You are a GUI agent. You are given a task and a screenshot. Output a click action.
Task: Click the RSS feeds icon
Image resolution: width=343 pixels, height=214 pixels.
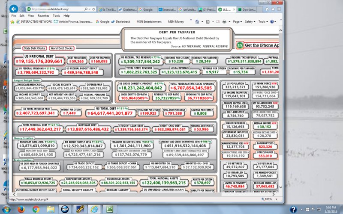point(208,22)
